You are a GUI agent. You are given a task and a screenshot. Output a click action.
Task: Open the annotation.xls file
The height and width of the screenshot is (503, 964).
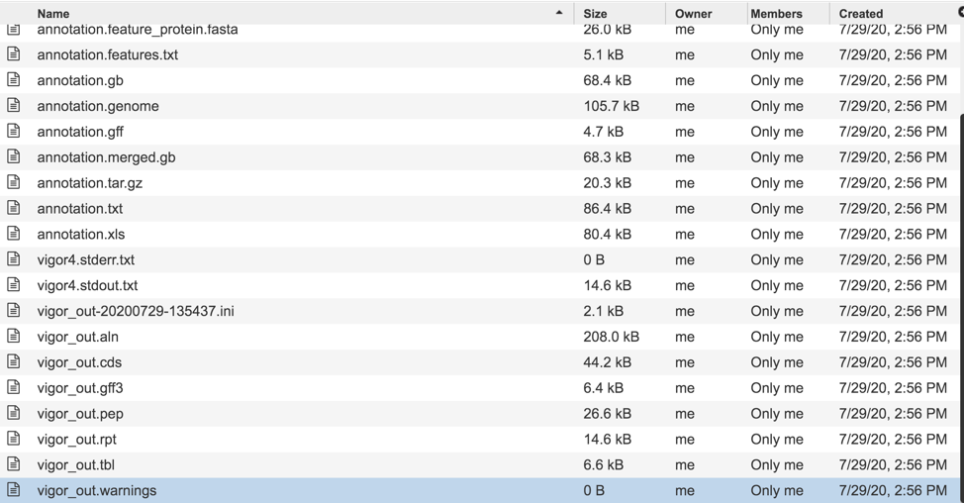point(81,235)
